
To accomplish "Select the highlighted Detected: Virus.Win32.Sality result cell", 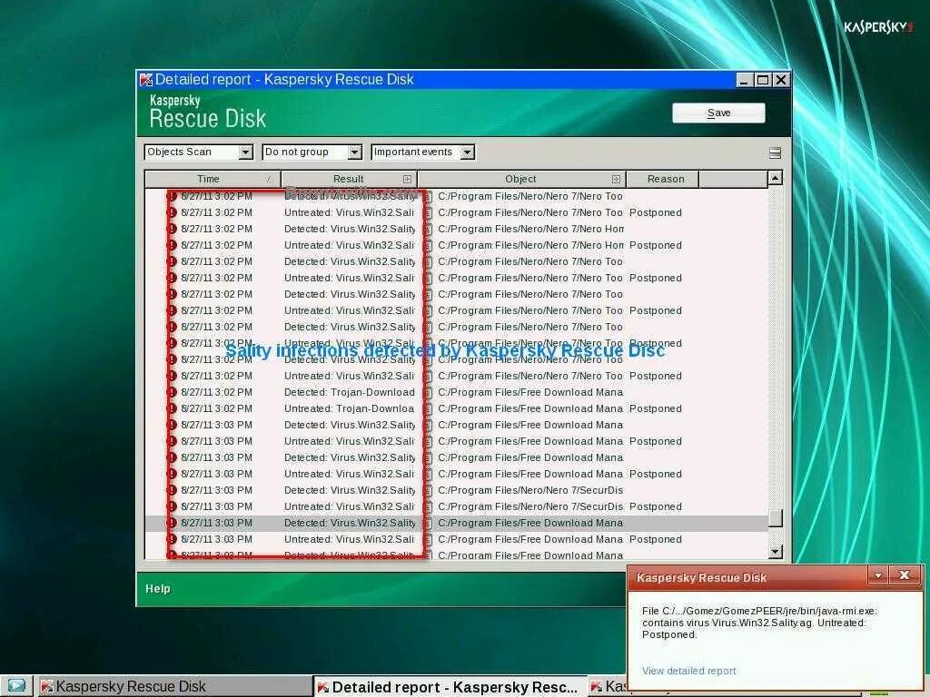I will 350,523.
